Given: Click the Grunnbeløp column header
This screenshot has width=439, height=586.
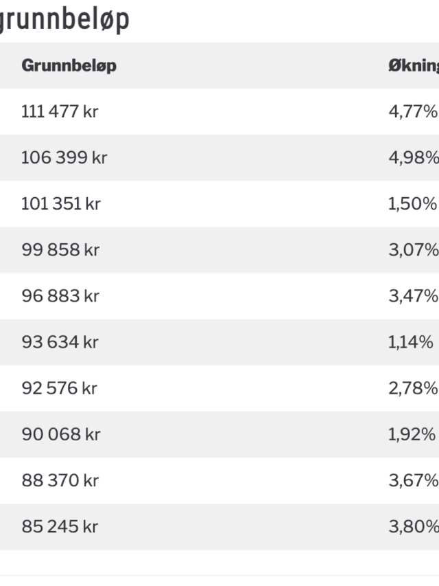Looking at the screenshot, I should click(69, 66).
